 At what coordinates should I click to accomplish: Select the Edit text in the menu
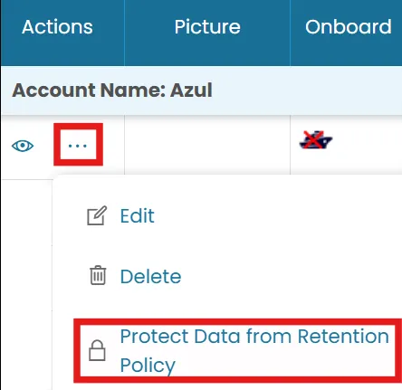(138, 215)
